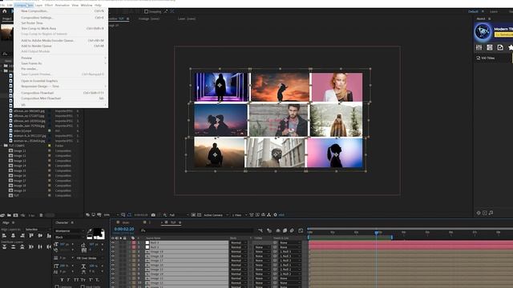
Task: Click the timeline layer search field
Action: [196, 230]
